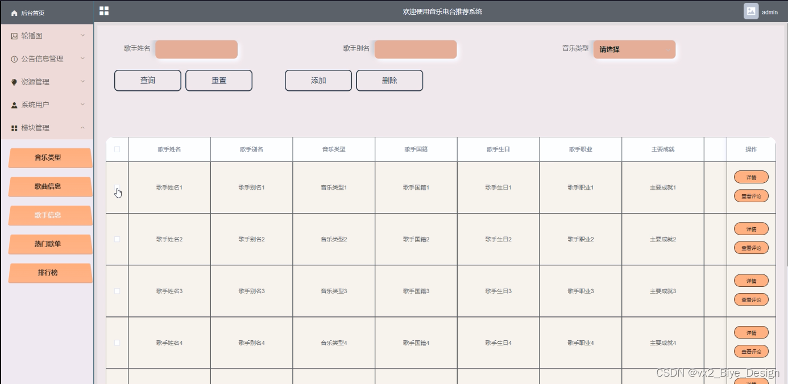Click the 歌手姓名1 cell
The image size is (788, 384).
tap(169, 187)
